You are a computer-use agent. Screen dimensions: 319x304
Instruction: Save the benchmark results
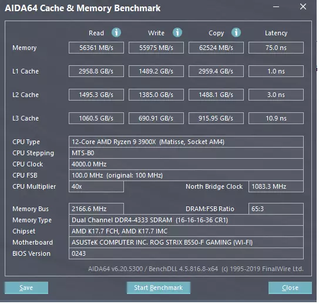26,288
